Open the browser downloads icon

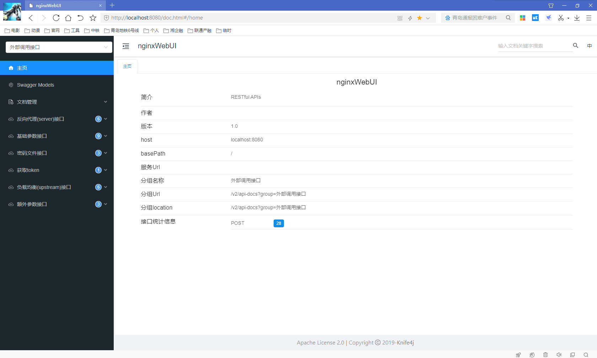pos(577,18)
